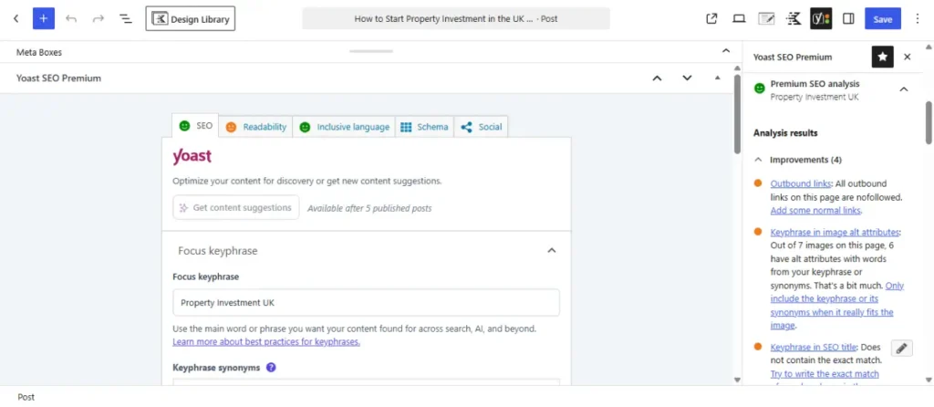Close the Yoast SEO Premium sidebar
Image resolution: width=934 pixels, height=407 pixels.
(908, 57)
